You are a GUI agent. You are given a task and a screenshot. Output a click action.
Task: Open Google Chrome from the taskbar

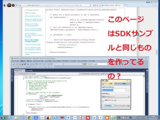(29, 118)
